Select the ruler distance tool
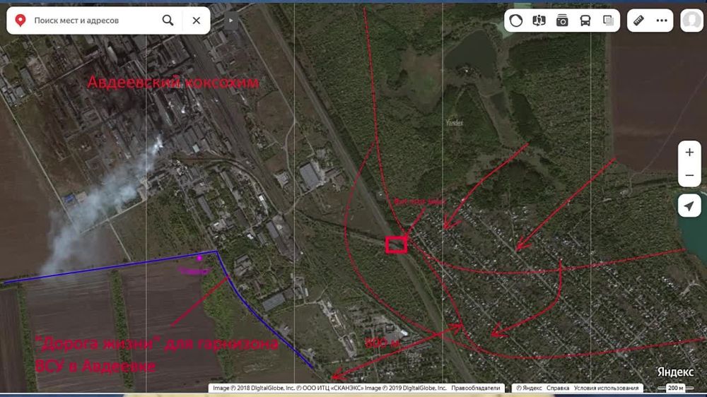Screen dimensions: 707x397 638,20
